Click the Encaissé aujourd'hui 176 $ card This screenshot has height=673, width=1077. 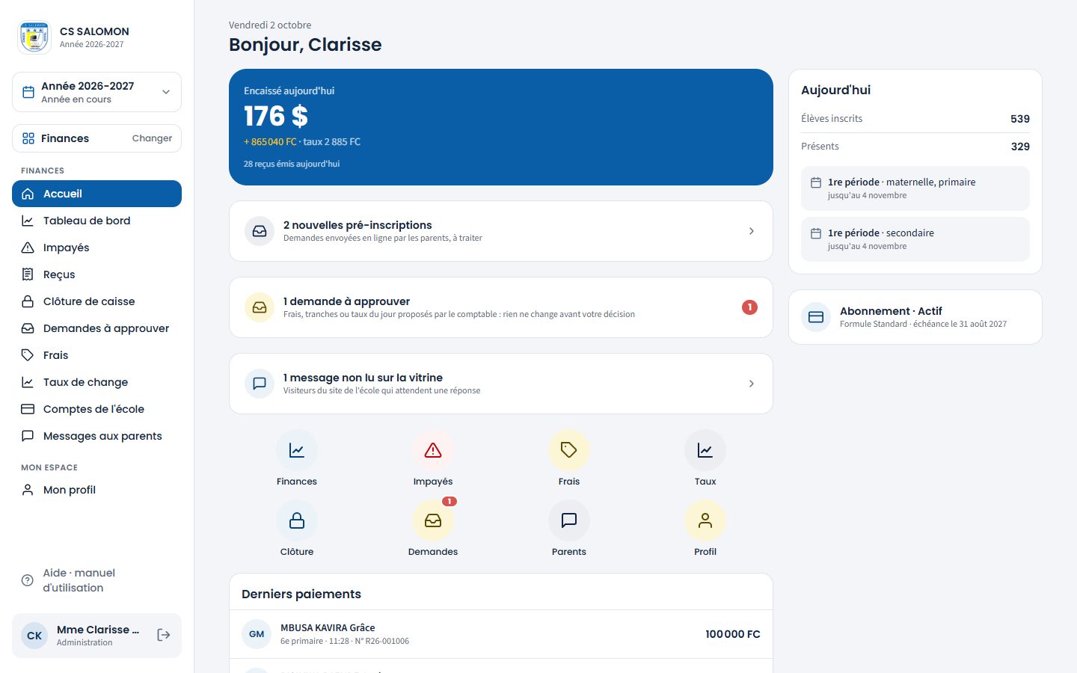[x=501, y=127]
